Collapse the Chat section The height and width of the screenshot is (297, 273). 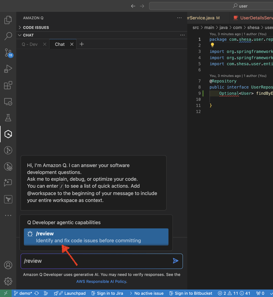(28, 35)
